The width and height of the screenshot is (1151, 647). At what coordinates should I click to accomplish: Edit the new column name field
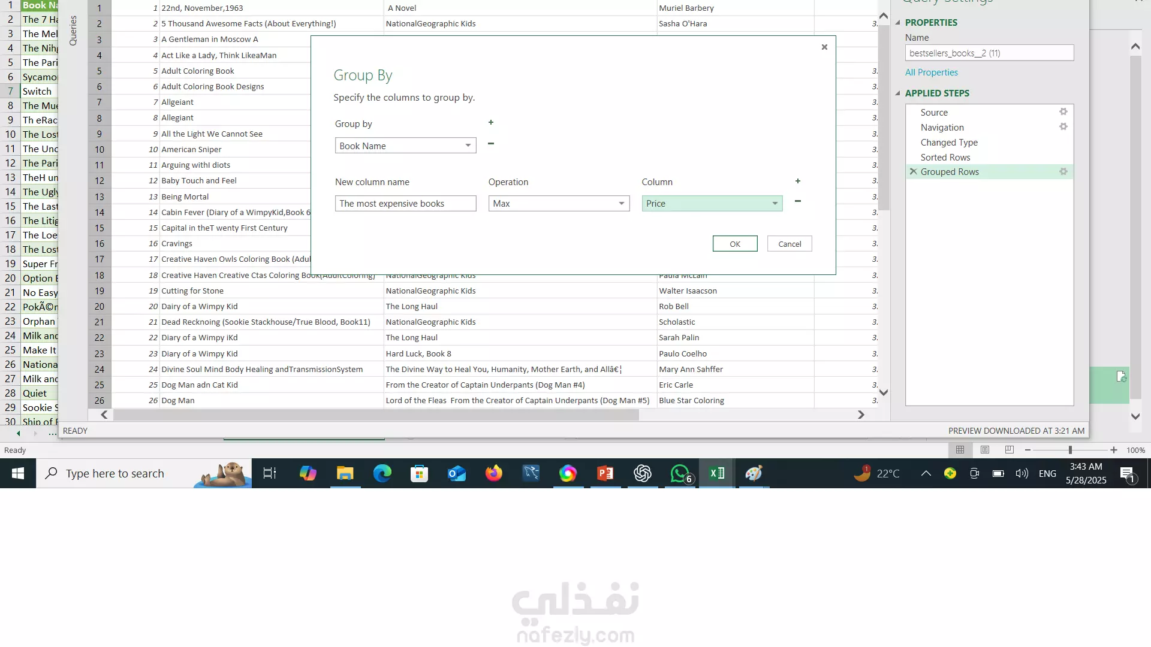405,204
